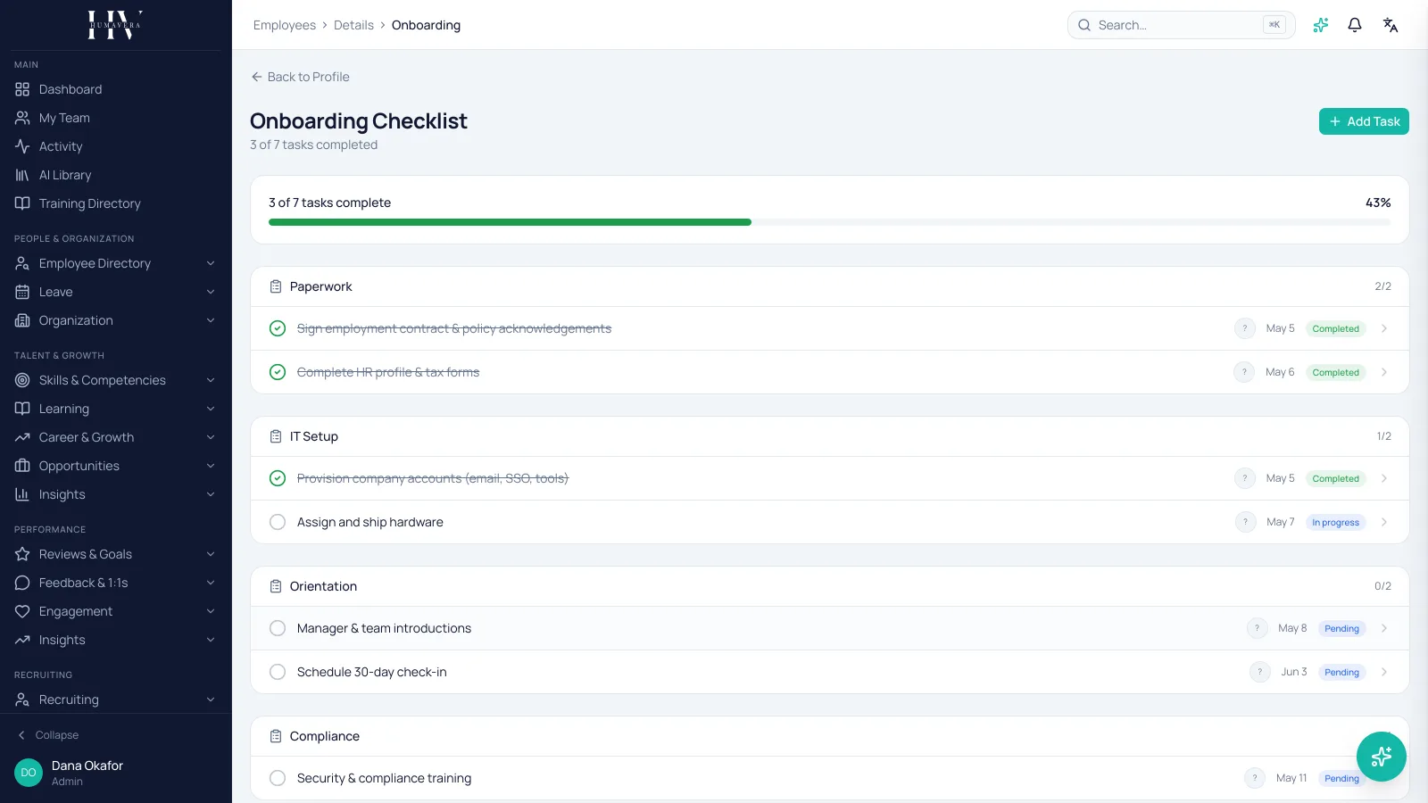The width and height of the screenshot is (1428, 803).
Task: Click the AI Library books icon
Action: [x=22, y=175]
